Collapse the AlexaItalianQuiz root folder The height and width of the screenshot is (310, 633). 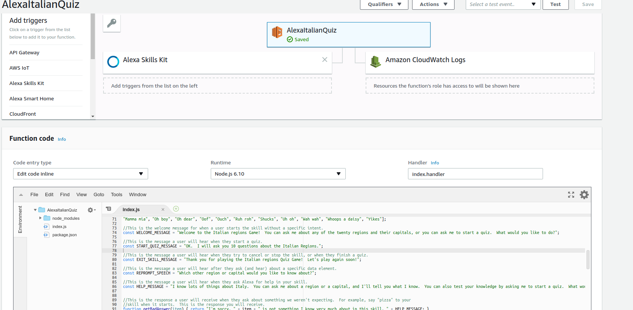pos(35,210)
